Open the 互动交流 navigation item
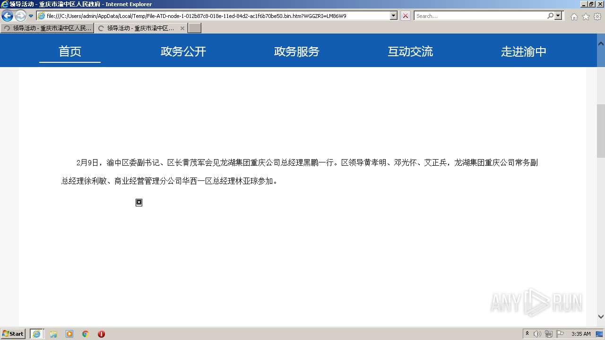 (410, 51)
